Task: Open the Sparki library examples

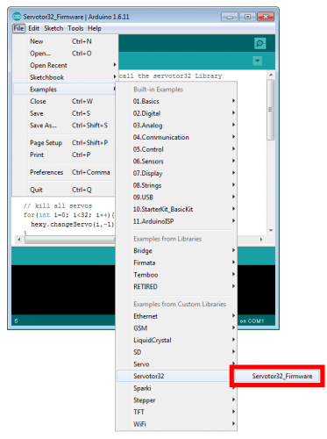Action: tap(176, 388)
